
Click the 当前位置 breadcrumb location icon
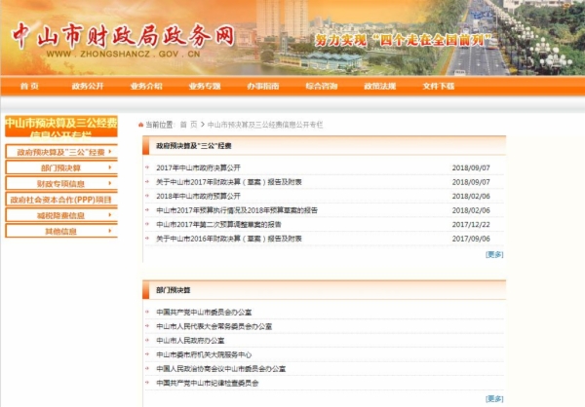(x=141, y=125)
